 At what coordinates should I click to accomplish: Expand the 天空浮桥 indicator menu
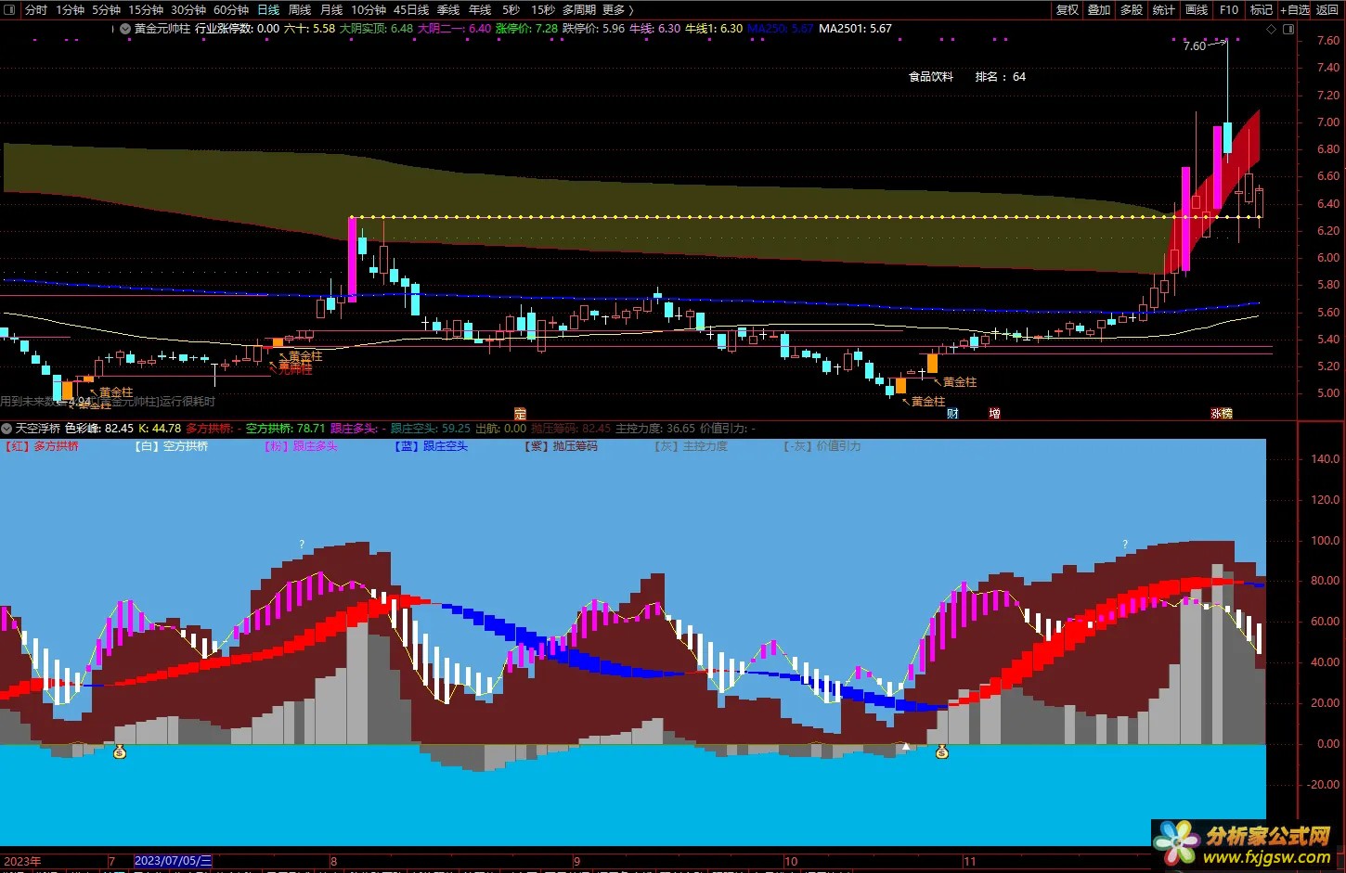6,429
